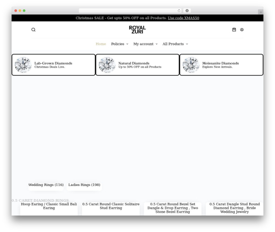
Task: Click the '0.5 CARET DIAMOND RINGS' heading
Action: click(x=40, y=200)
